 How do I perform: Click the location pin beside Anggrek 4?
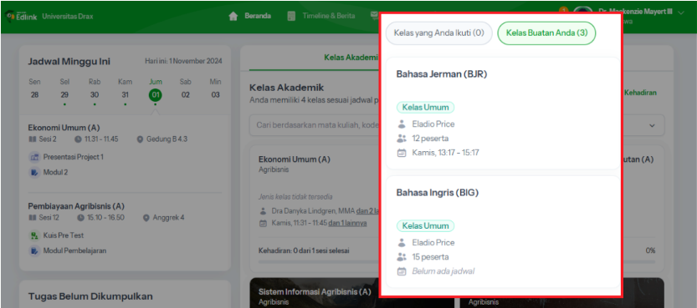coord(146,218)
